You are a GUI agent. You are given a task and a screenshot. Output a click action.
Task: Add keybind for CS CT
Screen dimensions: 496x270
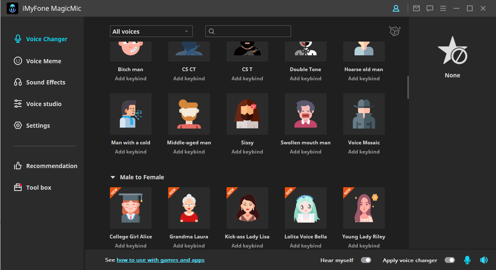point(189,78)
